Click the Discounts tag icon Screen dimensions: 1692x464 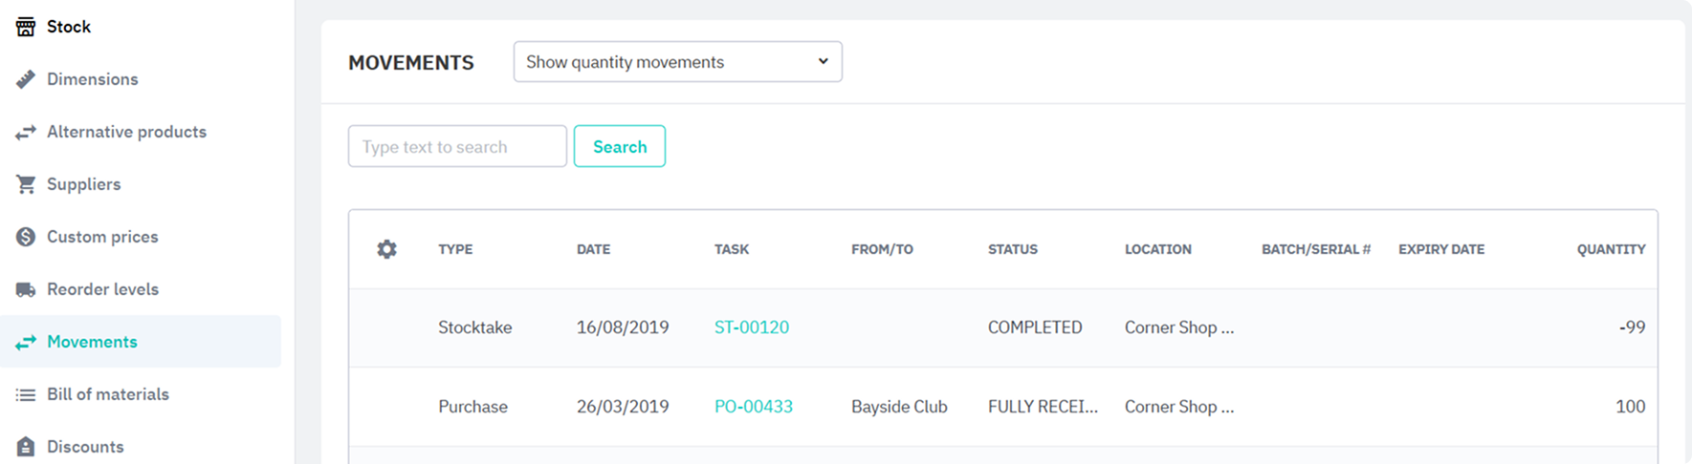click(x=26, y=447)
